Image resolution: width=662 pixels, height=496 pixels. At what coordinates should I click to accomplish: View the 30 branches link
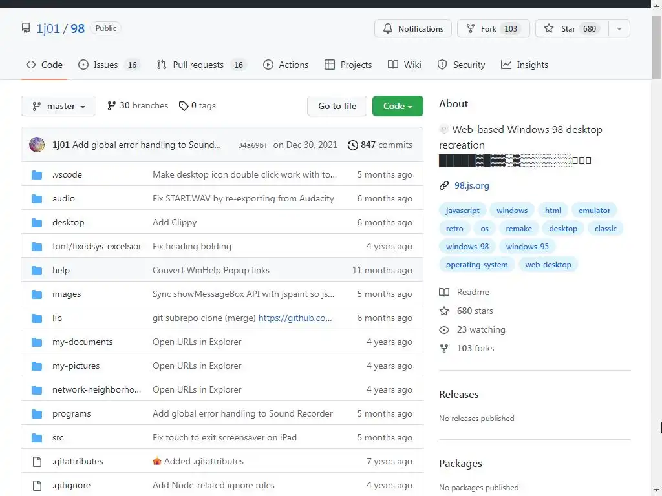pos(138,106)
